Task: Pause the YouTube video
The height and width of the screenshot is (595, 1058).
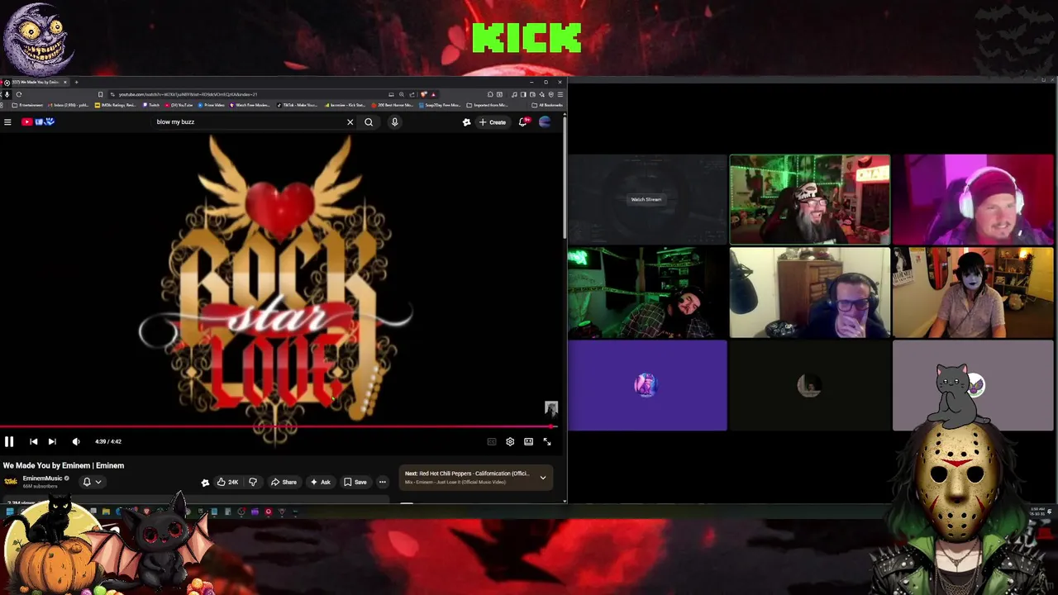Action: click(9, 441)
